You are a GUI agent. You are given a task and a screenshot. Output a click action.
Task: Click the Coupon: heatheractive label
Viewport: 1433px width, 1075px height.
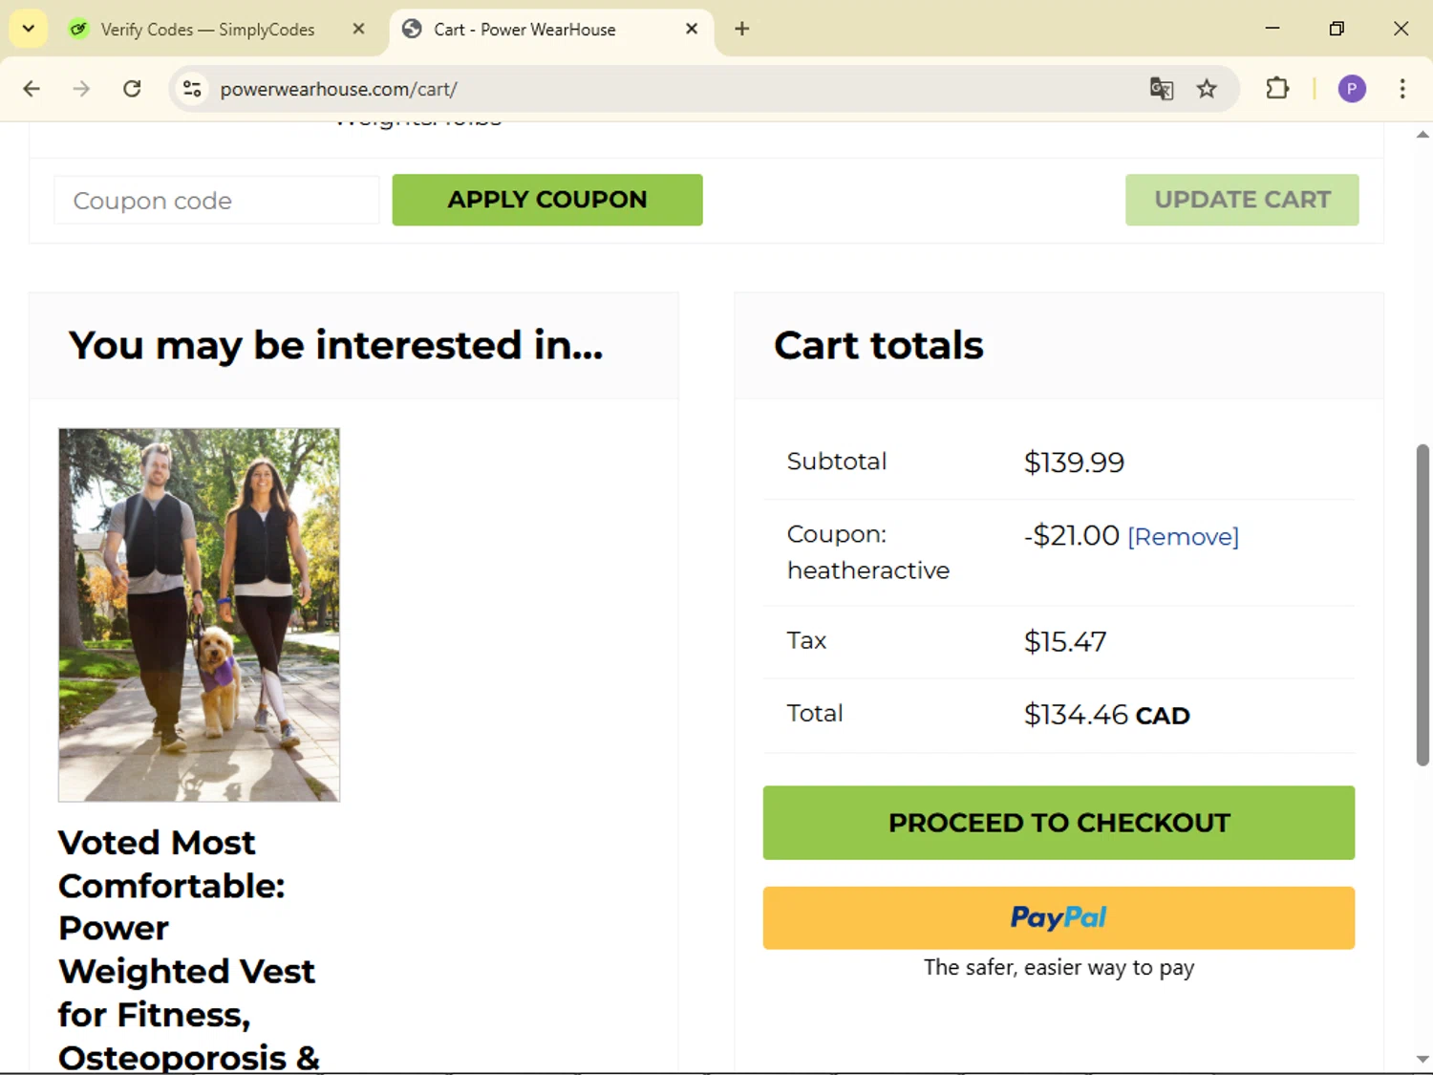pos(867,552)
